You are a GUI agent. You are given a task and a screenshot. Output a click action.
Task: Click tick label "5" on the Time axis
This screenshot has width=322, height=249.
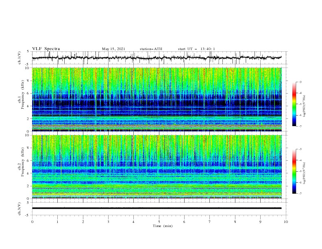click(x=159, y=222)
